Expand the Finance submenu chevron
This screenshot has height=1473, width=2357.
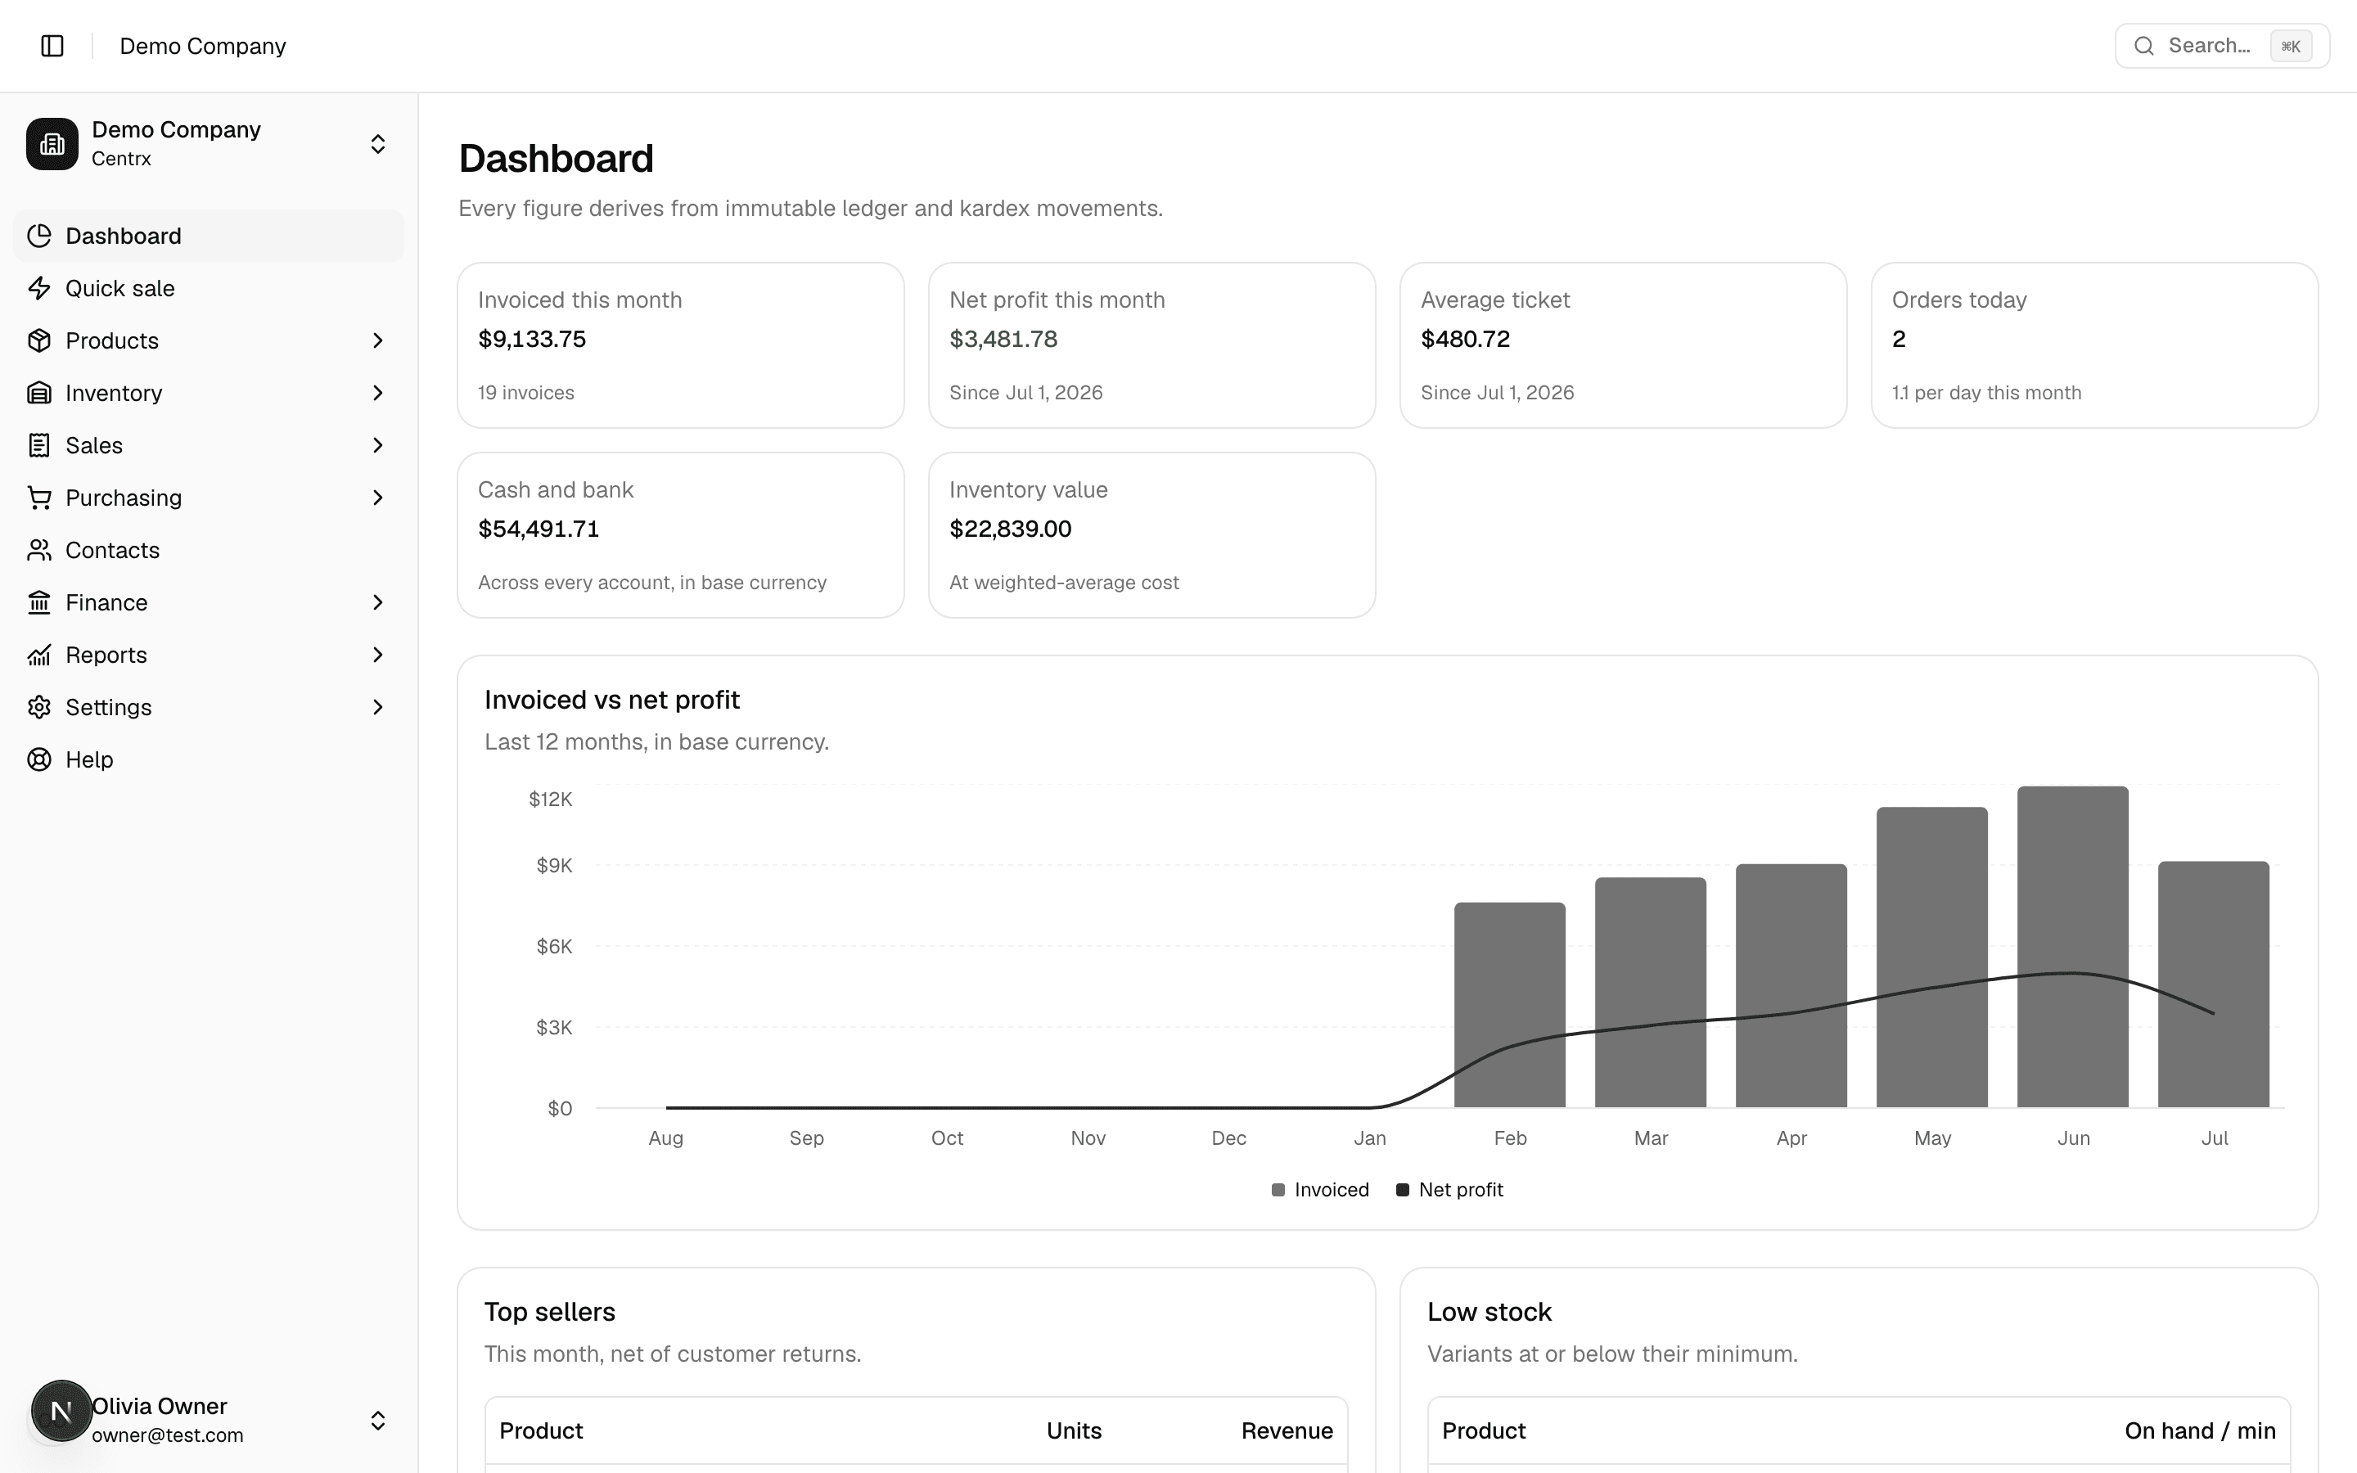click(378, 603)
